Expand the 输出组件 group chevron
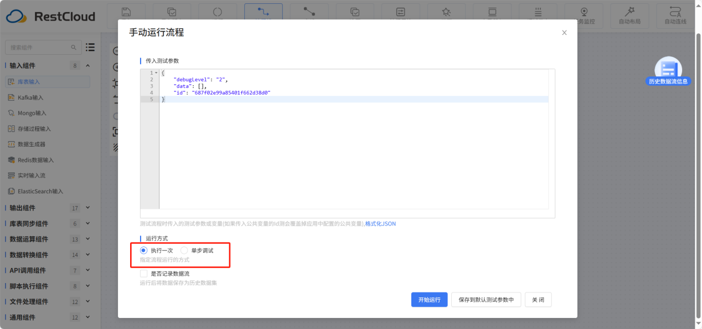 click(x=88, y=208)
